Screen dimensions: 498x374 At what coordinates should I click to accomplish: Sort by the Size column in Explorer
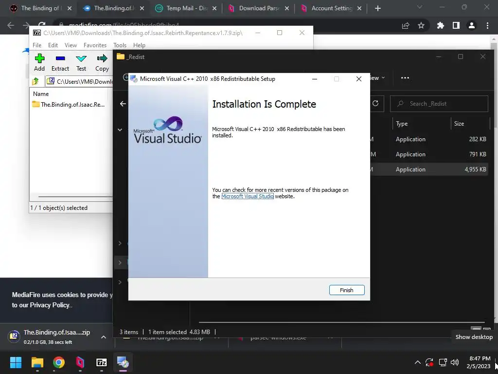(459, 124)
